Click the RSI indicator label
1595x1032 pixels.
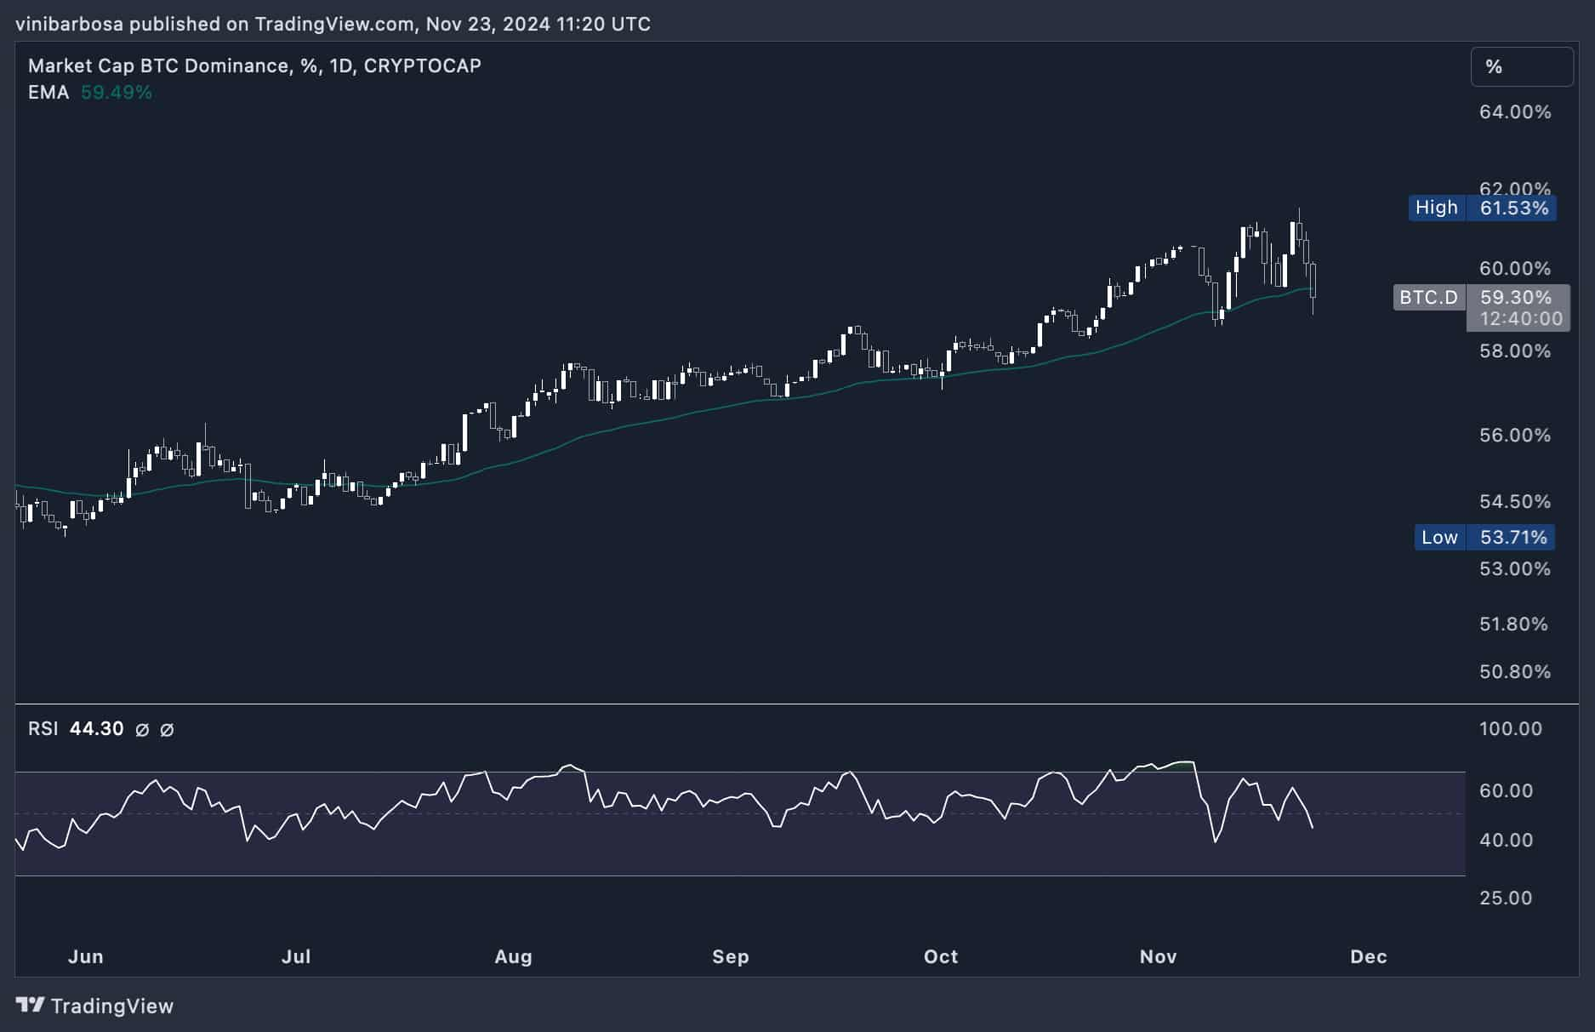43,729
